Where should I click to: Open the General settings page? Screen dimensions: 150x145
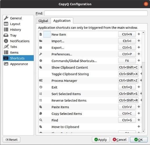18,18
